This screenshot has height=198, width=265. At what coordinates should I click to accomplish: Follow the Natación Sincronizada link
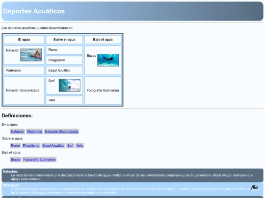point(61,132)
